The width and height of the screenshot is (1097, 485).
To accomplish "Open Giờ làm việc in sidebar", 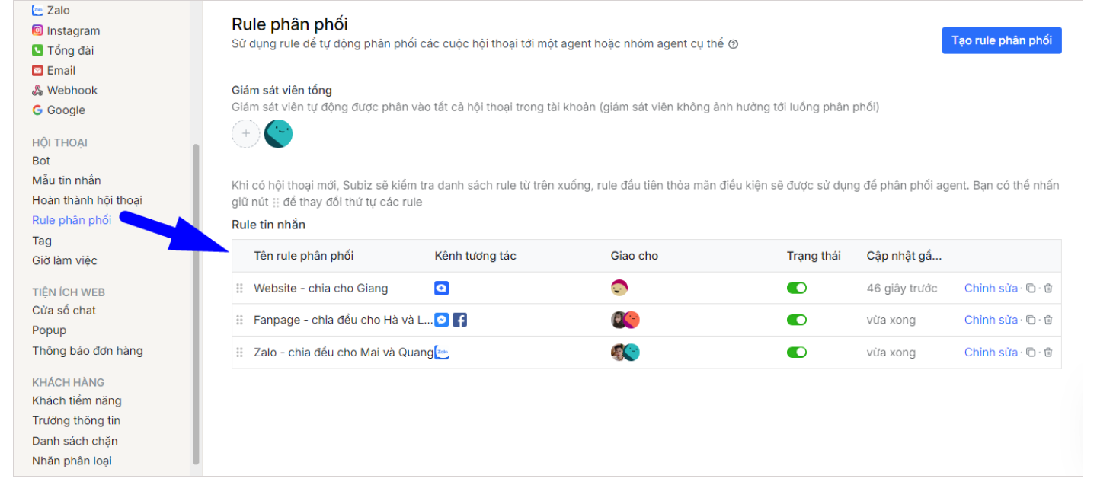I will [65, 260].
